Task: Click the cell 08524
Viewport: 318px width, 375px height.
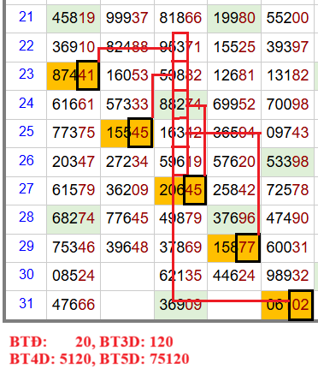Action: tap(74, 277)
